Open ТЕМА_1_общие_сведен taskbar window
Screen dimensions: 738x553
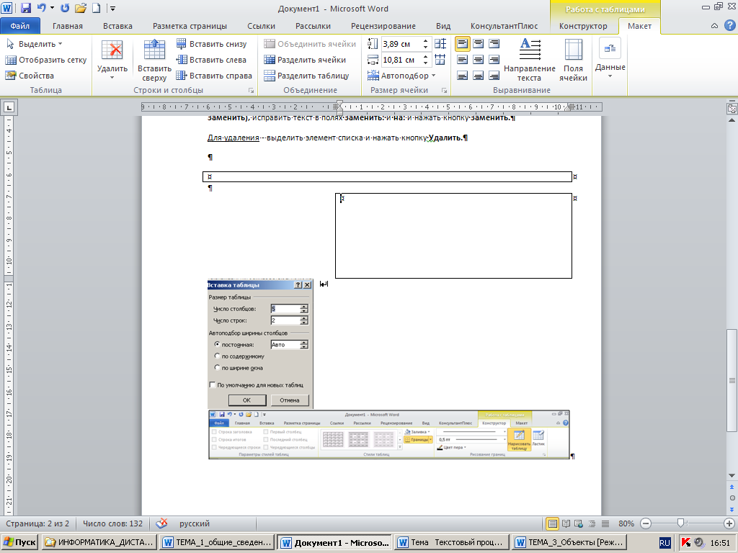tap(216, 542)
